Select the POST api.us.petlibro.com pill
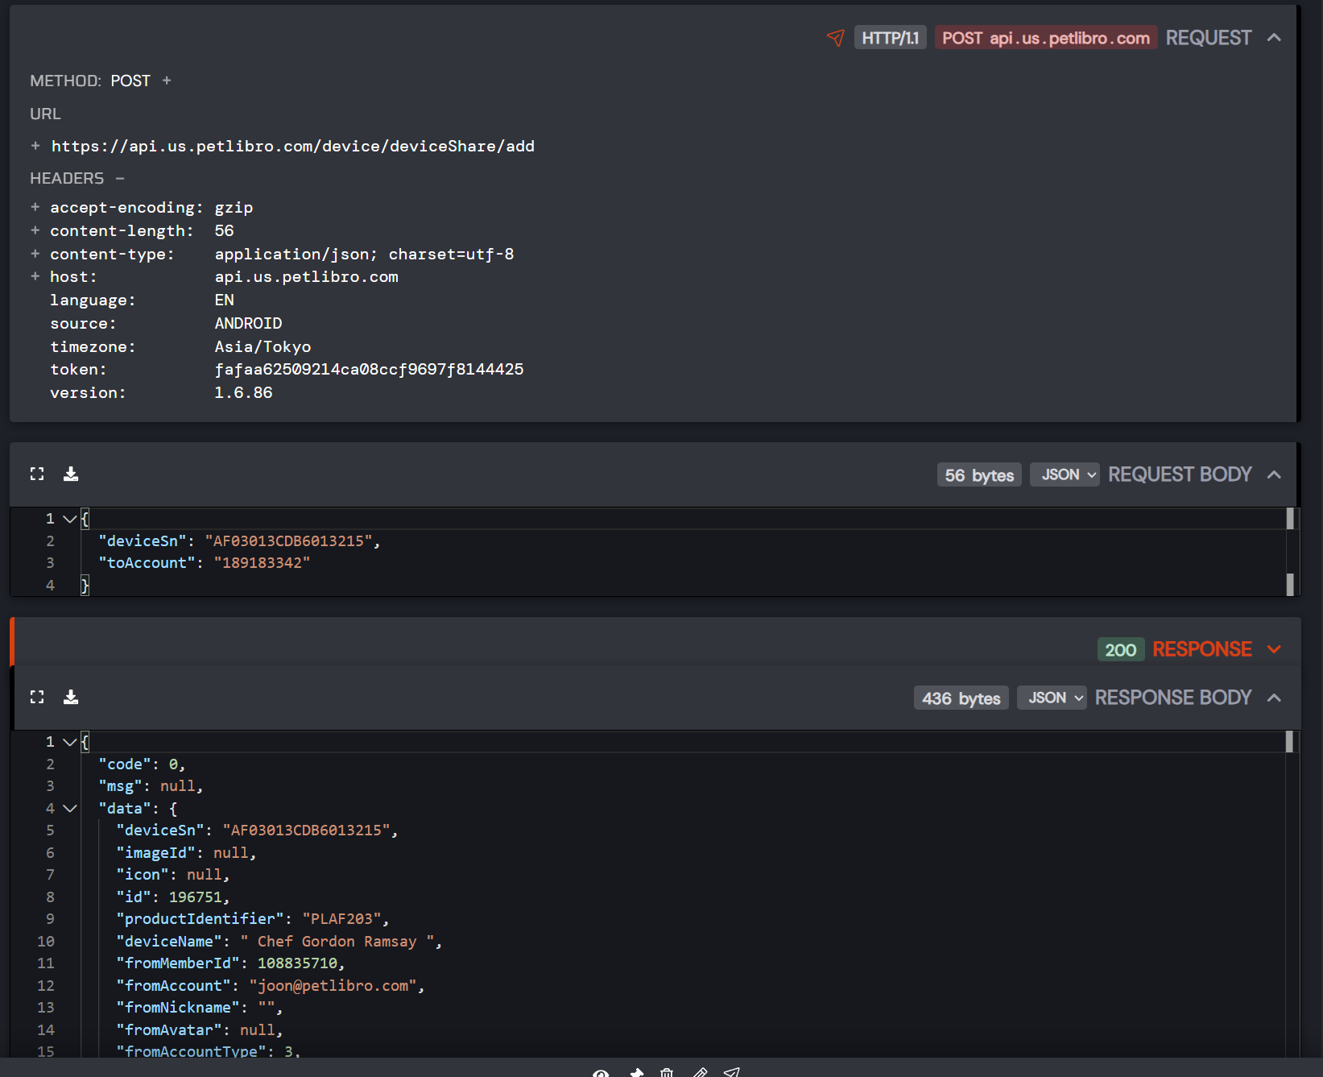 click(x=1045, y=37)
